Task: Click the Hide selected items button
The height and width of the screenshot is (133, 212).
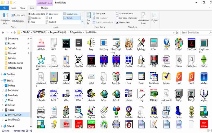Action: coord(143,18)
